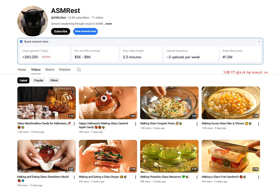Open options menu for Glass Strawberry Mochi video
279x192 pixels.
tap(74, 177)
